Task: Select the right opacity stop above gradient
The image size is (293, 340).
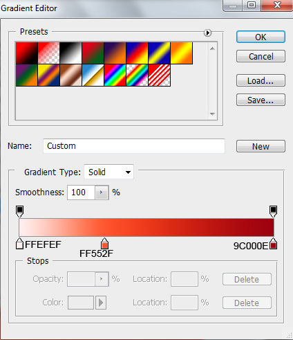Action: [273, 211]
